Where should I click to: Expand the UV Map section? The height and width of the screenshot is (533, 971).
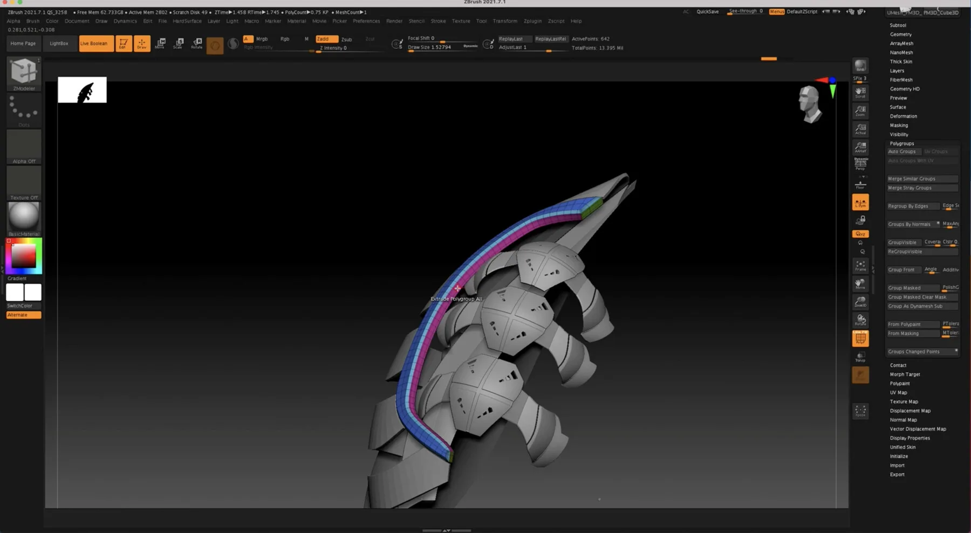pos(898,393)
